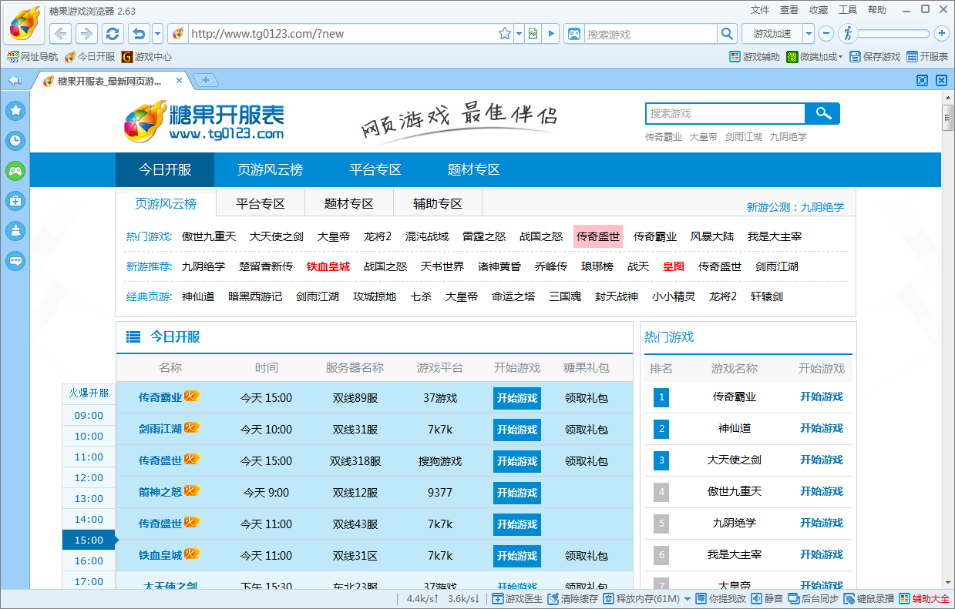Expand the 游戏加速 dropdown arrow
Image resolution: width=955 pixels, height=609 pixels.
tap(809, 34)
